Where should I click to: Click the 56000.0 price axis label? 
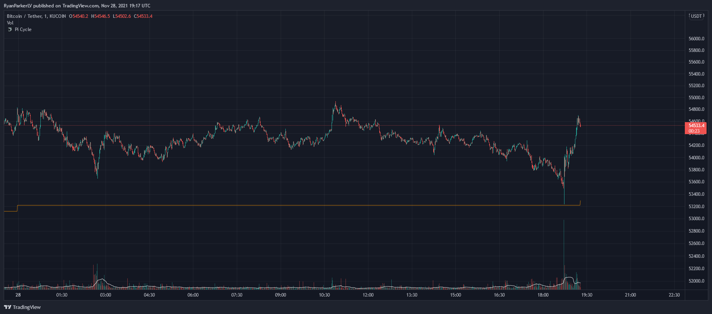point(696,39)
